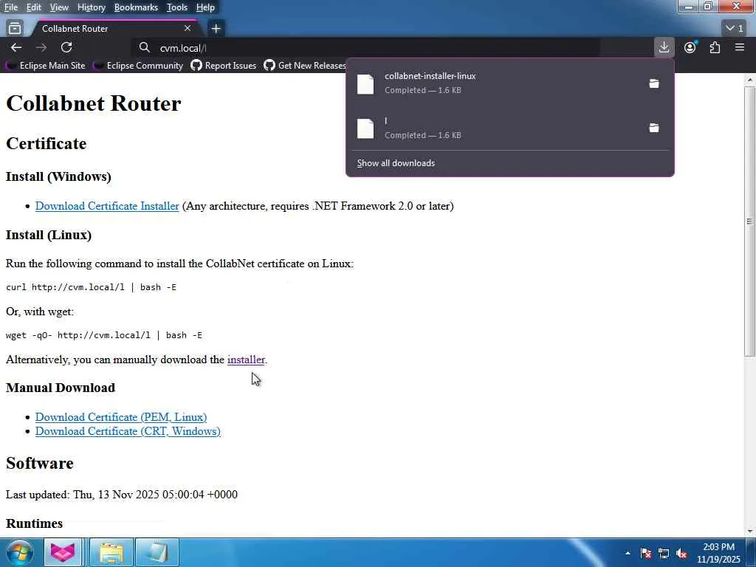Open the Bookmarks menu
Screen dimensions: 756x567
(136, 7)
